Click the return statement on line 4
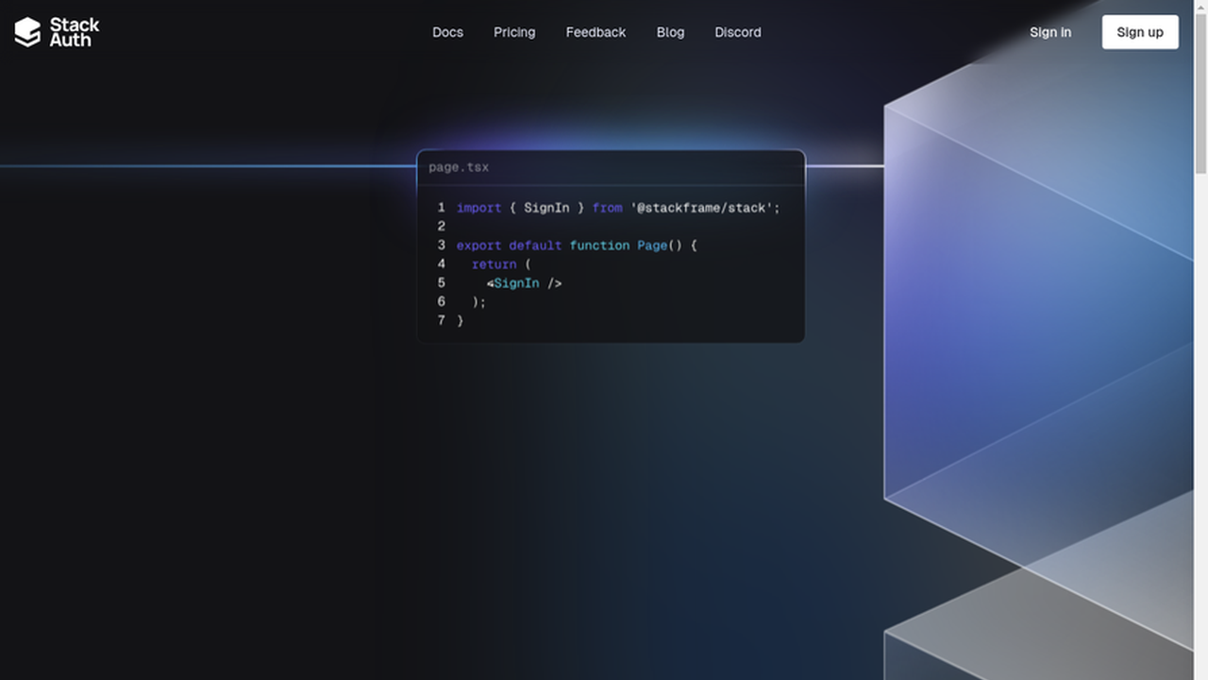Viewport: 1208px width, 680px height. (501, 264)
